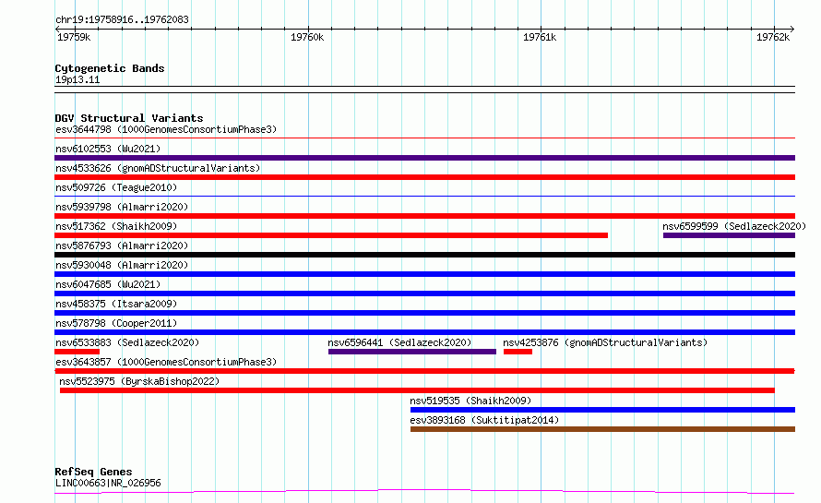The image size is (821, 503).
Task: Click the 19761k ruler tick label
Action: click(540, 37)
